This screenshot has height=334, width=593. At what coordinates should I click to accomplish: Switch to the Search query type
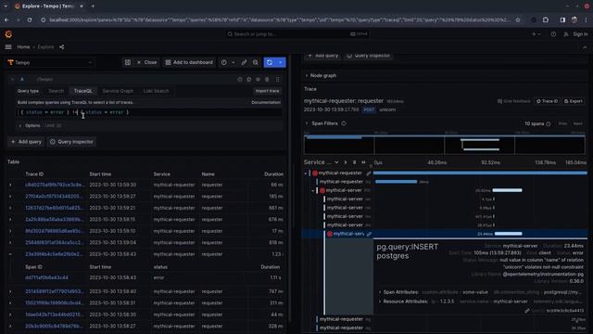pyautogui.click(x=56, y=91)
